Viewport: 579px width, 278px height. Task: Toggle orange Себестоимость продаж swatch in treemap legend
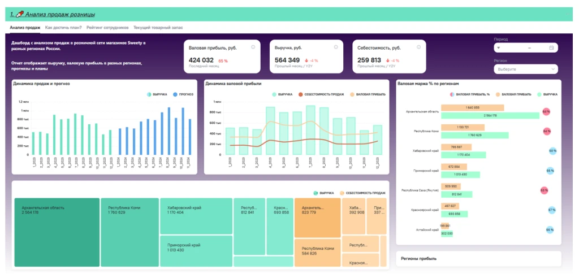pyautogui.click(x=342, y=193)
